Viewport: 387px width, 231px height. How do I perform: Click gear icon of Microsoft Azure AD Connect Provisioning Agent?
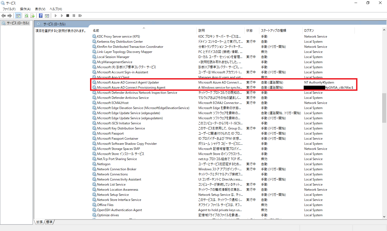pyautogui.click(x=94, y=87)
